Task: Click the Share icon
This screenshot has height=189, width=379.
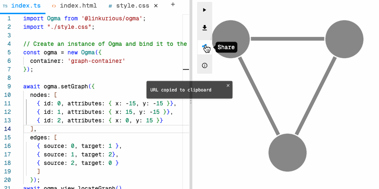Action: [204, 47]
